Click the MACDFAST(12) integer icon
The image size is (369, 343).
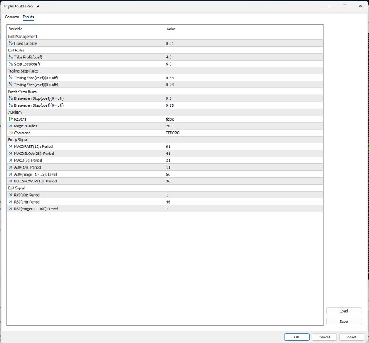point(10,146)
